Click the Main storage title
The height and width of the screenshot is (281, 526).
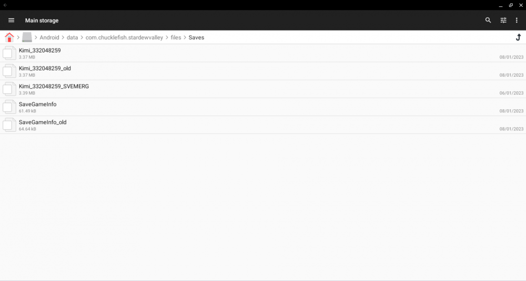click(x=42, y=20)
